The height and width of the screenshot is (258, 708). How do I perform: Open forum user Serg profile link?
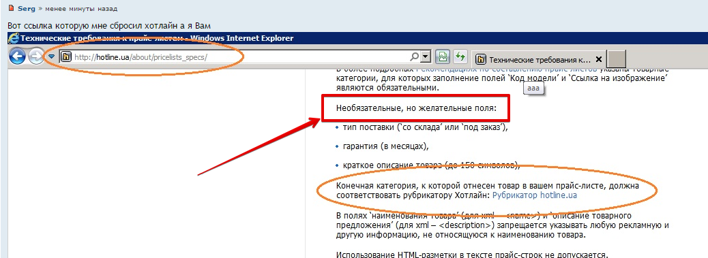coord(26,9)
